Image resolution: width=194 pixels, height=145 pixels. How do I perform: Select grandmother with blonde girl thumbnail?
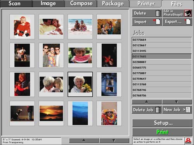[51, 84]
